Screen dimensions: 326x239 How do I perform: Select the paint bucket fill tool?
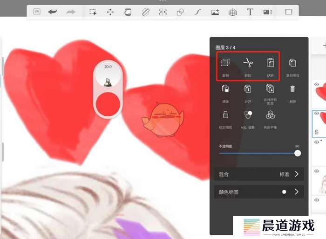click(x=128, y=12)
